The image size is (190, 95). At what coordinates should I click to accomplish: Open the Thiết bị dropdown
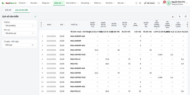(20, 26)
